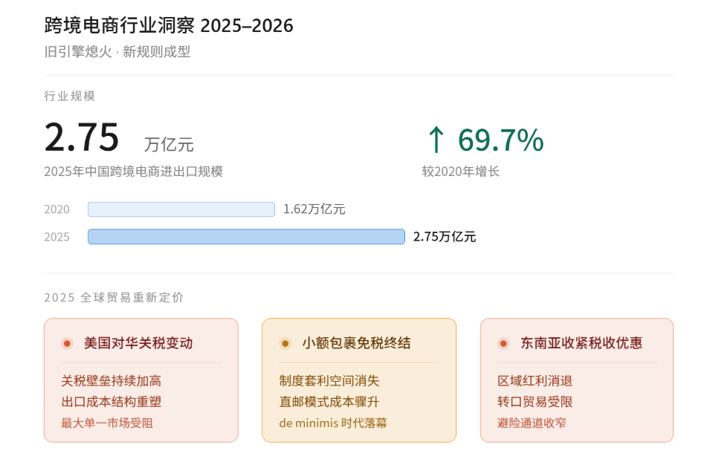707x459 pixels.
Task: Open the 小额包裹免税终结 card title
Action: (x=356, y=343)
